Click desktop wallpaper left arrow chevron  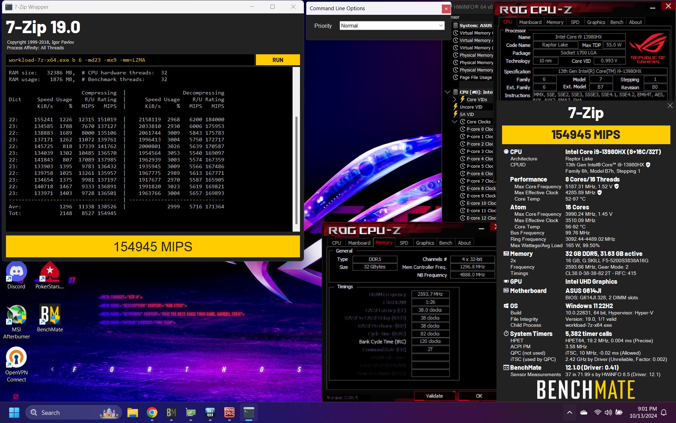(52, 369)
